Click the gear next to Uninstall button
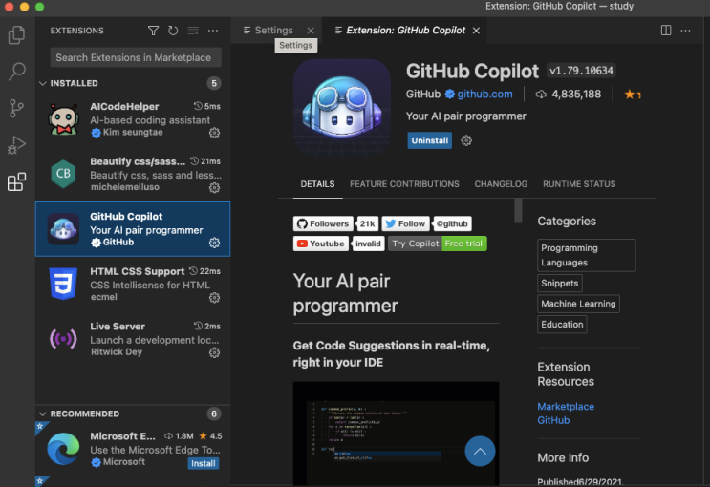 click(x=466, y=140)
